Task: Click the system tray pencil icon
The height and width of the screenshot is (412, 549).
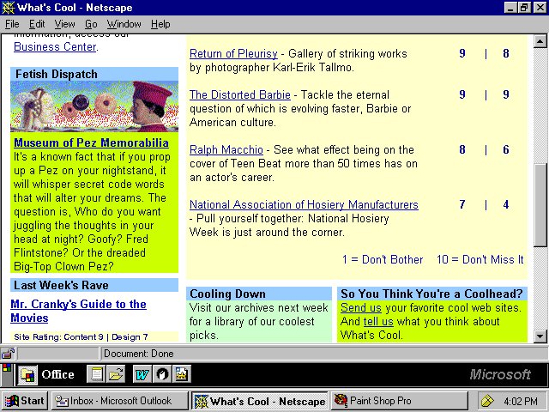Action: (x=487, y=401)
